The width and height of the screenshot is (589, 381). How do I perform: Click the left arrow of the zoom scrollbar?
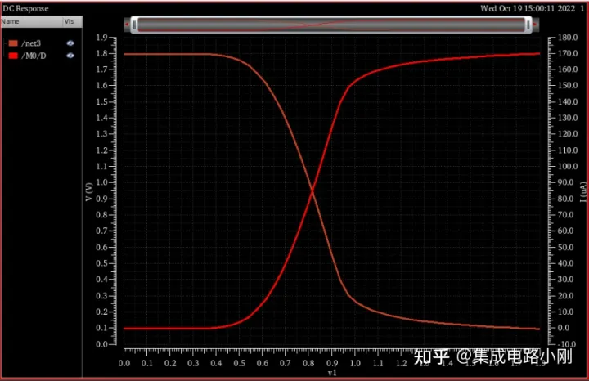(x=127, y=25)
